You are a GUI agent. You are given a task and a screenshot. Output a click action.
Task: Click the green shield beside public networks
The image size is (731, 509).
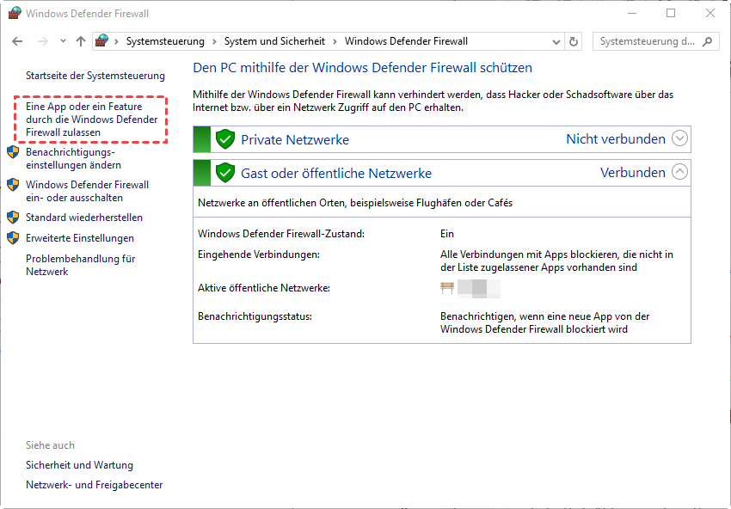pyautogui.click(x=225, y=173)
